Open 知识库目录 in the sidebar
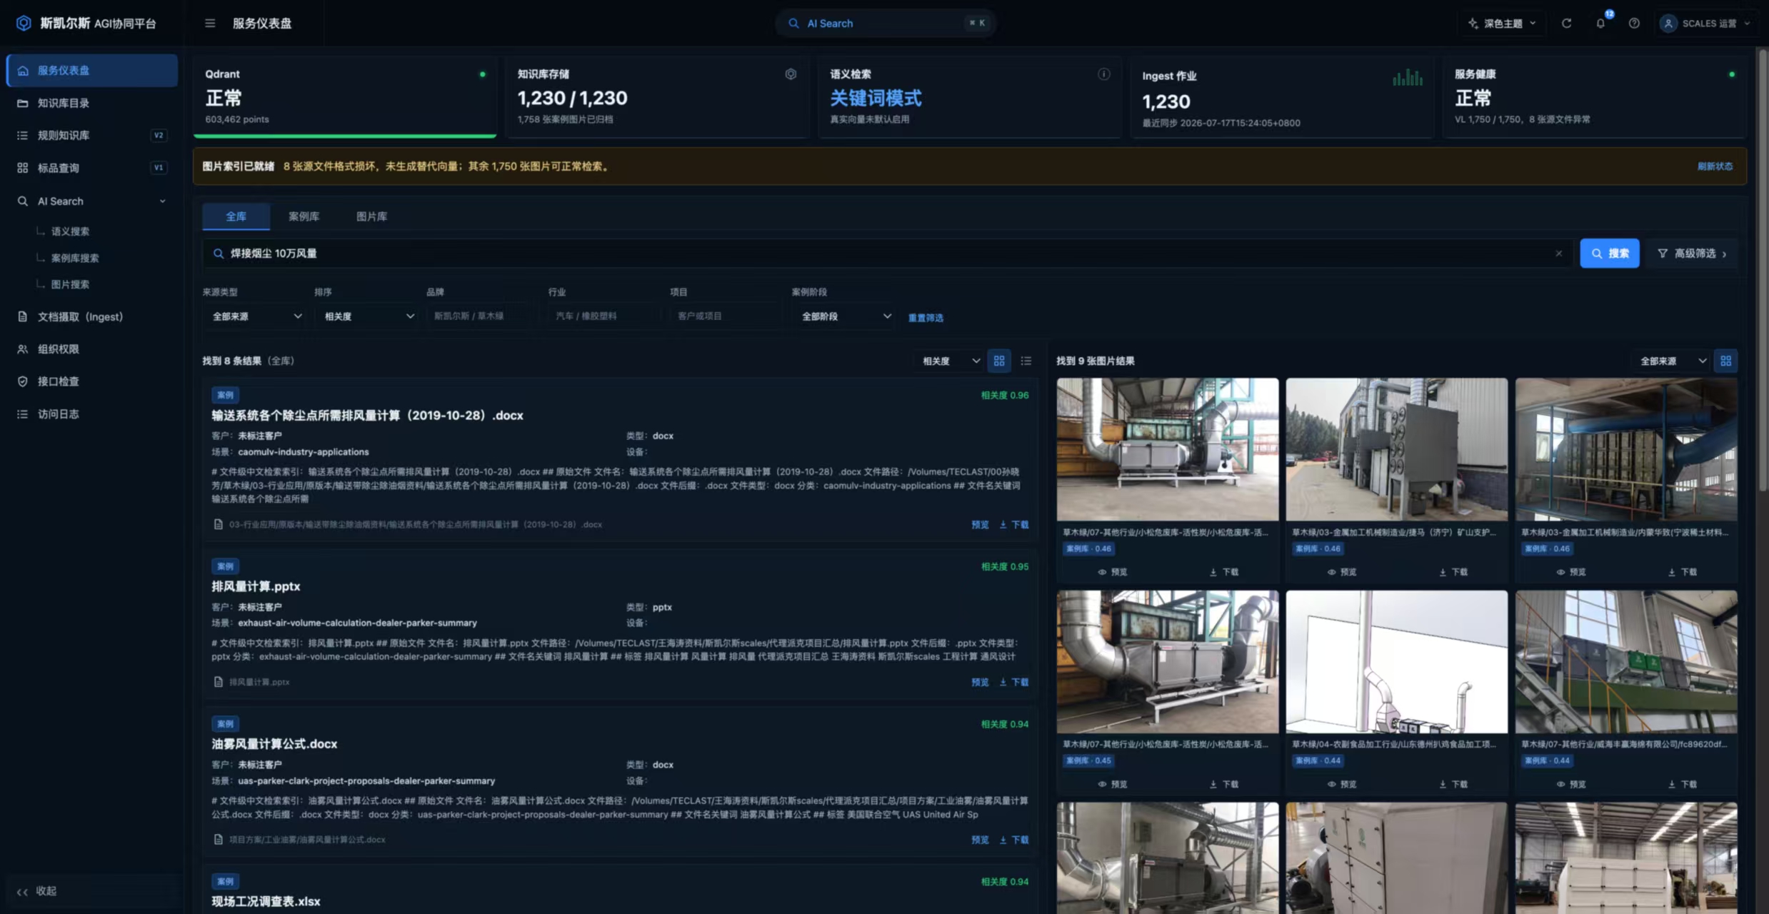Viewport: 1769px width, 914px height. (x=91, y=103)
